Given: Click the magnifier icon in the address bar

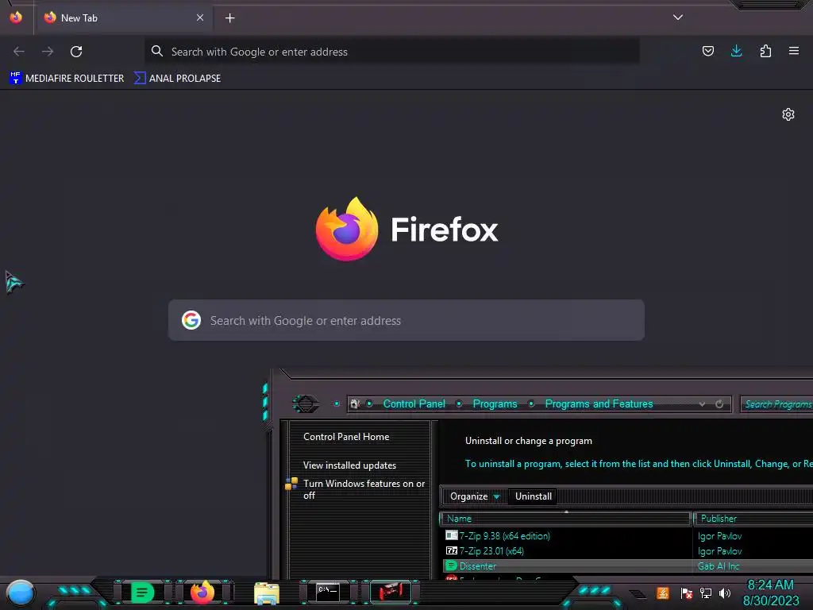Looking at the screenshot, I should 157,51.
